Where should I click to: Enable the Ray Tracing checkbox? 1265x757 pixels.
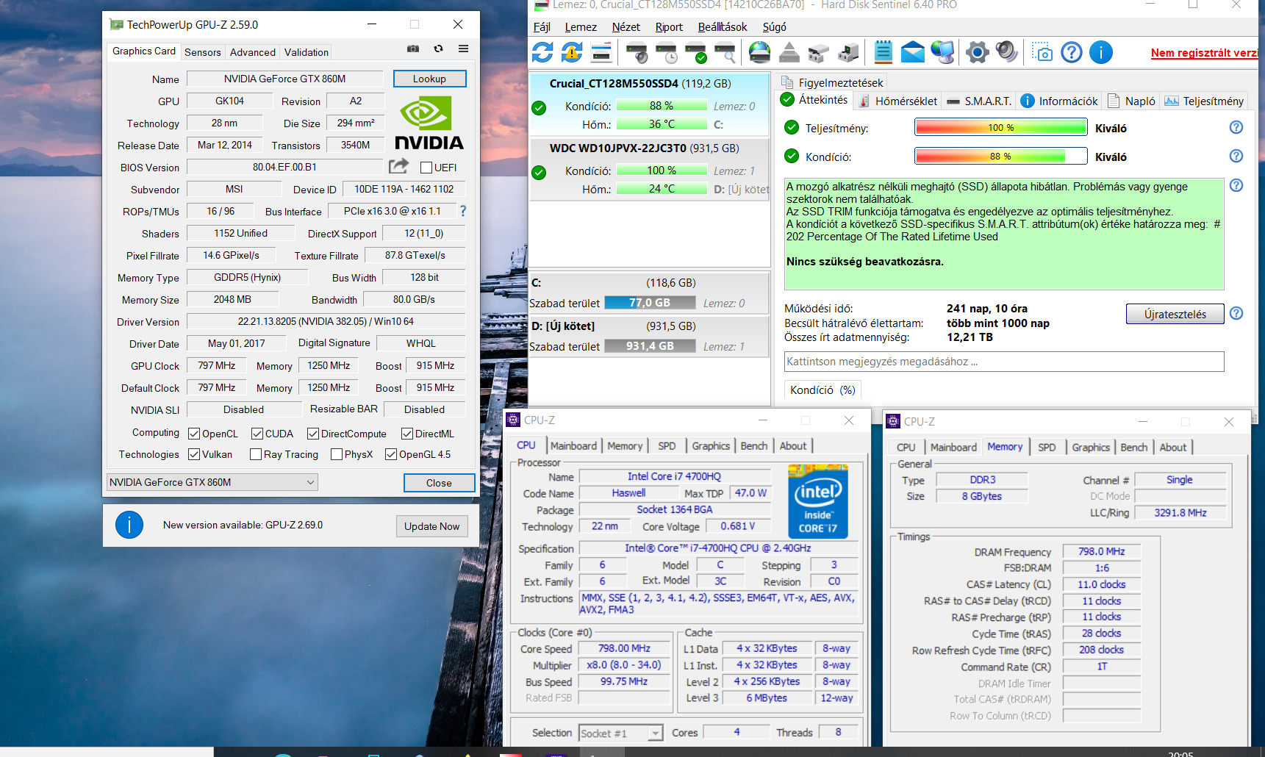(x=256, y=454)
